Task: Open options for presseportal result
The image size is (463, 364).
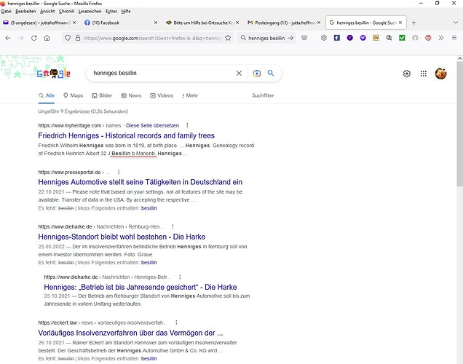Action: pyautogui.click(x=119, y=172)
